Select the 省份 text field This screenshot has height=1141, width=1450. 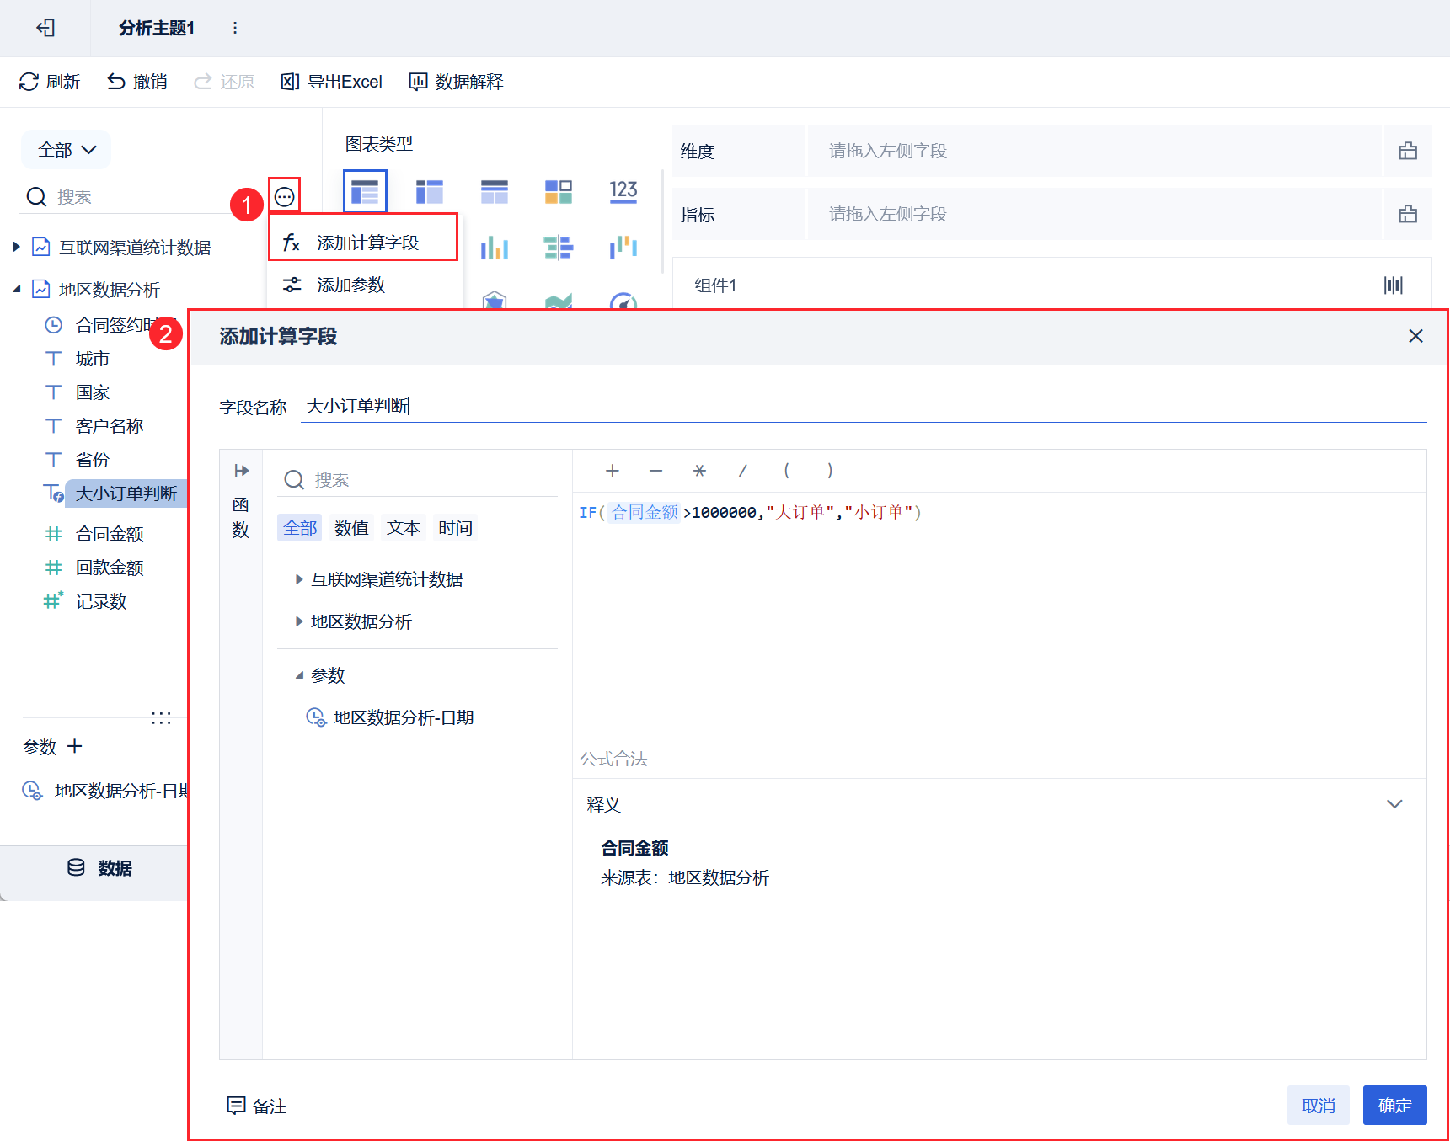pos(93,460)
